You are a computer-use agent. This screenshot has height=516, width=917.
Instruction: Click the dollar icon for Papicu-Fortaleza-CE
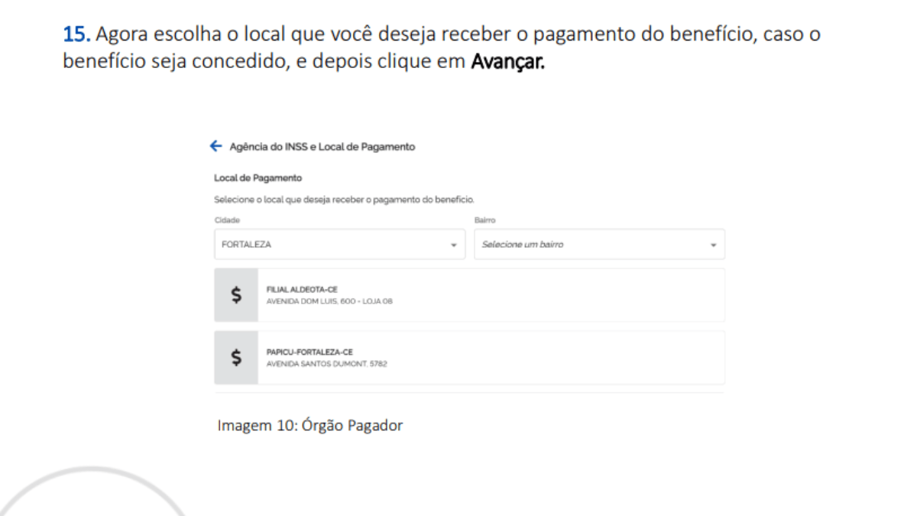click(x=236, y=357)
